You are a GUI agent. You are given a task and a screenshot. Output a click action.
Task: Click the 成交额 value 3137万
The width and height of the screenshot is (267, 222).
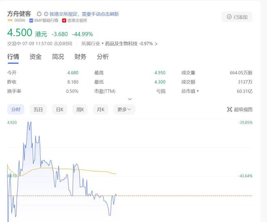click(245, 82)
